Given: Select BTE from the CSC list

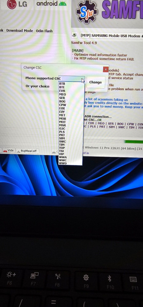Looking at the screenshot, I should pos(62,87).
